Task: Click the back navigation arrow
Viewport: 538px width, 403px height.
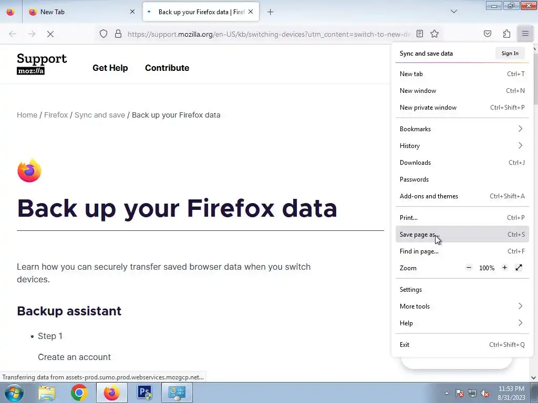Action: [13, 34]
